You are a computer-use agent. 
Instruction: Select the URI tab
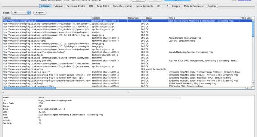tap(91, 6)
